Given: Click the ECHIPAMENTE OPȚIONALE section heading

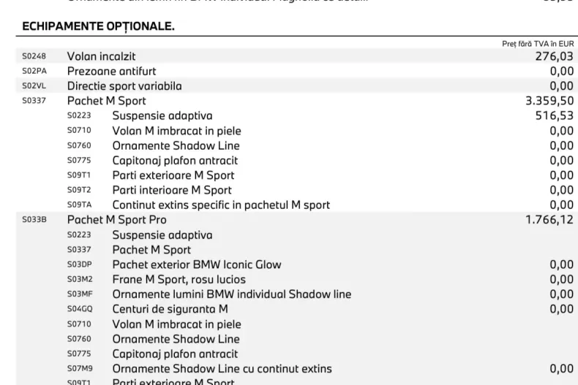Looking at the screenshot, I should pyautogui.click(x=99, y=26).
